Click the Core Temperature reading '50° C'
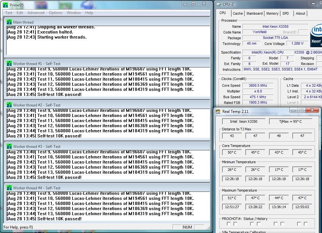This screenshot has width=322, height=233. click(232, 152)
